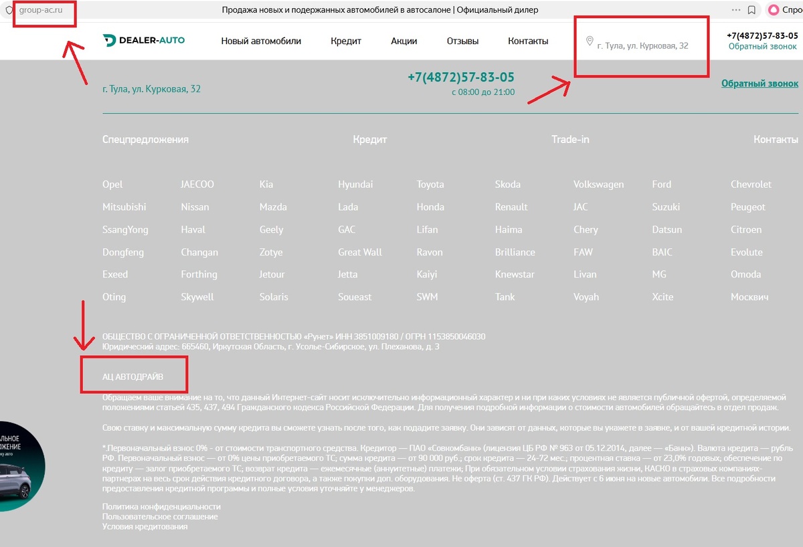The image size is (803, 547).
Task: Go to the SsangYong brand page
Action: [125, 230]
